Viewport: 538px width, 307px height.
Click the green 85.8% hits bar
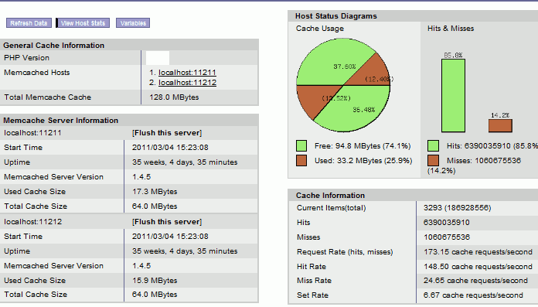(x=453, y=95)
